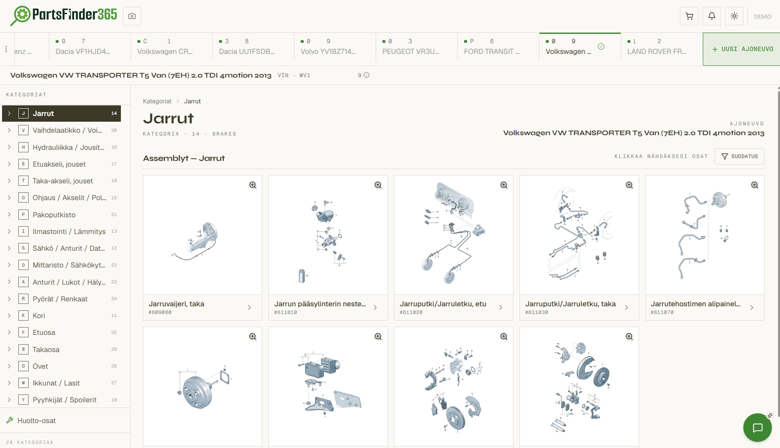Open vehicle tabs three-dot menu
Viewport: 780px width, 448px height.
click(6, 49)
